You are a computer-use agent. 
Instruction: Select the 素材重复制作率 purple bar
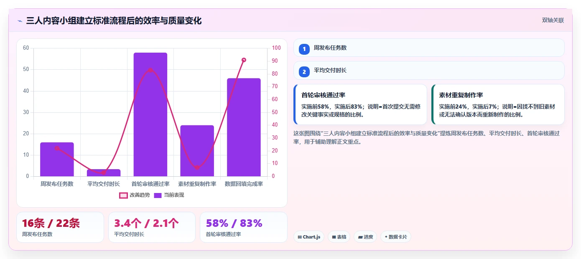[197, 151]
